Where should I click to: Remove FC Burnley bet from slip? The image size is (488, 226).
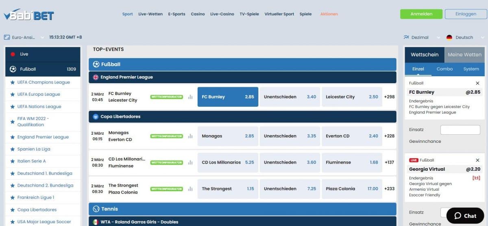(x=477, y=83)
